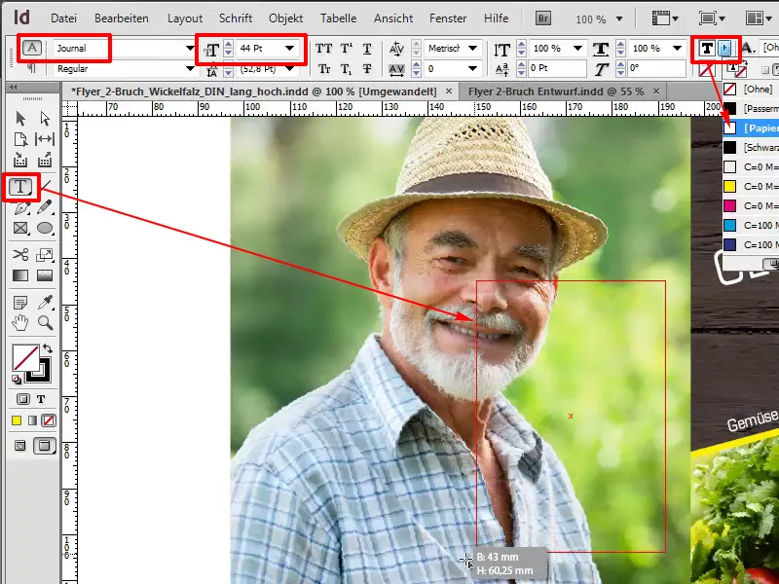Open the font size 44 Pt dropdown
This screenshot has width=779, height=584.
click(289, 48)
